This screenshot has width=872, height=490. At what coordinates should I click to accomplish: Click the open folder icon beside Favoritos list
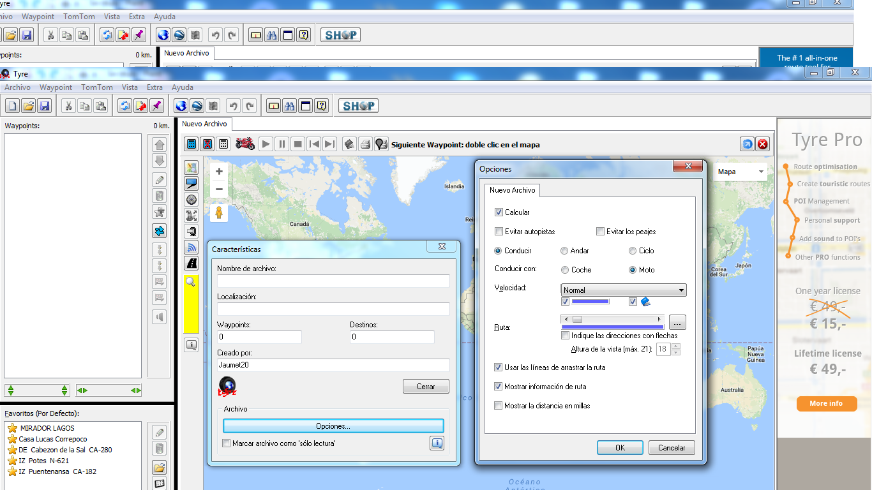click(160, 468)
